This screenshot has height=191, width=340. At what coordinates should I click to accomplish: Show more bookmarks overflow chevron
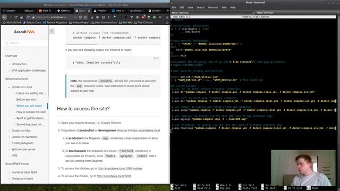point(167,22)
